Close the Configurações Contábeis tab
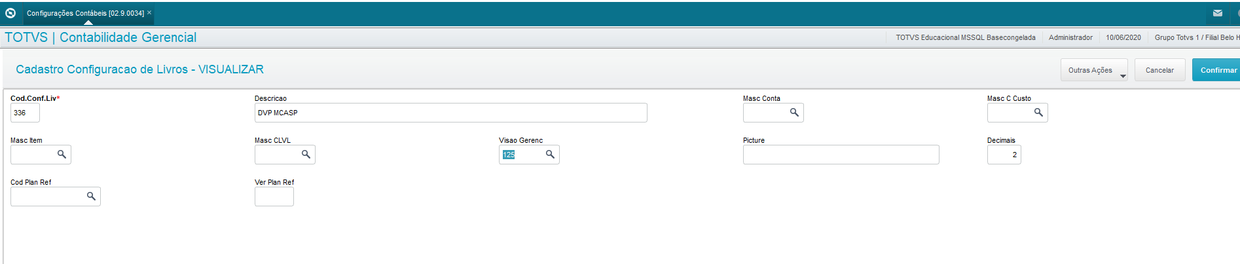 coord(149,12)
